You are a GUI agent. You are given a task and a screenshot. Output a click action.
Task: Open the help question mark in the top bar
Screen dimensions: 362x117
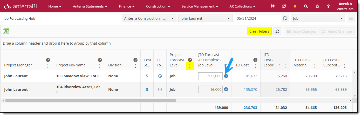[x=328, y=6]
